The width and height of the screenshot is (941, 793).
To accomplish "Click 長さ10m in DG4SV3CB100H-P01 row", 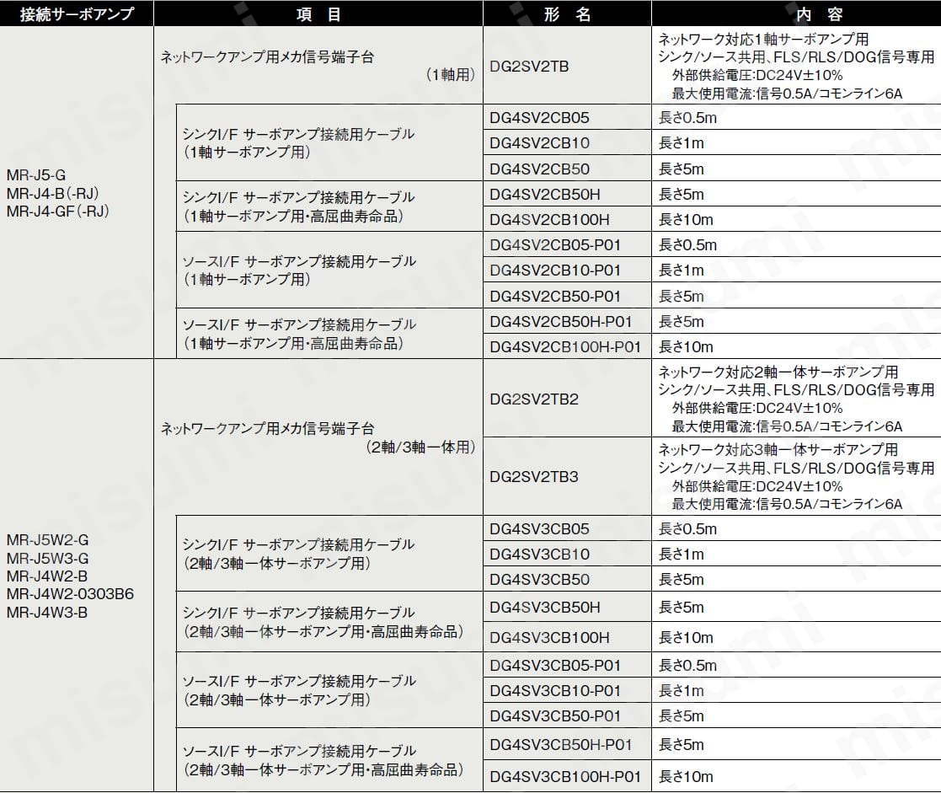I will 686,776.
